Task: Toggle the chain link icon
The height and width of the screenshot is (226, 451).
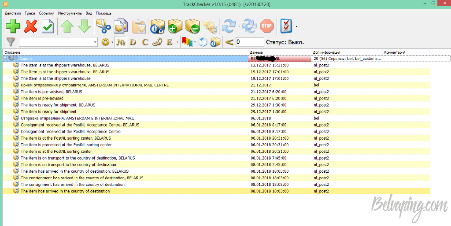Action: pyautogui.click(x=157, y=42)
